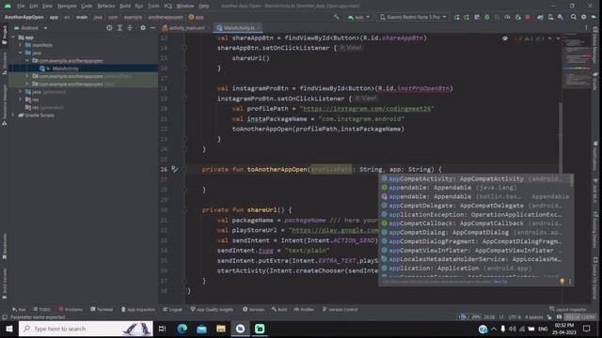This screenshot has width=602, height=338.
Task: Open IDE settings gear in main toolbar
Action: tap(583, 17)
